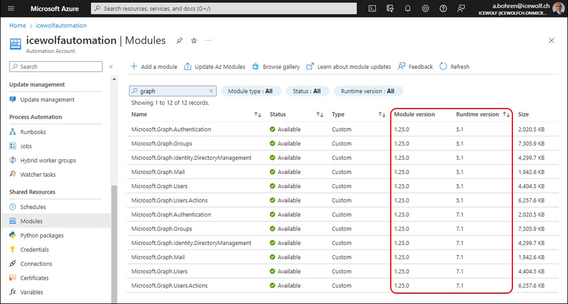Open the notifications bell
This screenshot has width=568, height=304.
407,9
